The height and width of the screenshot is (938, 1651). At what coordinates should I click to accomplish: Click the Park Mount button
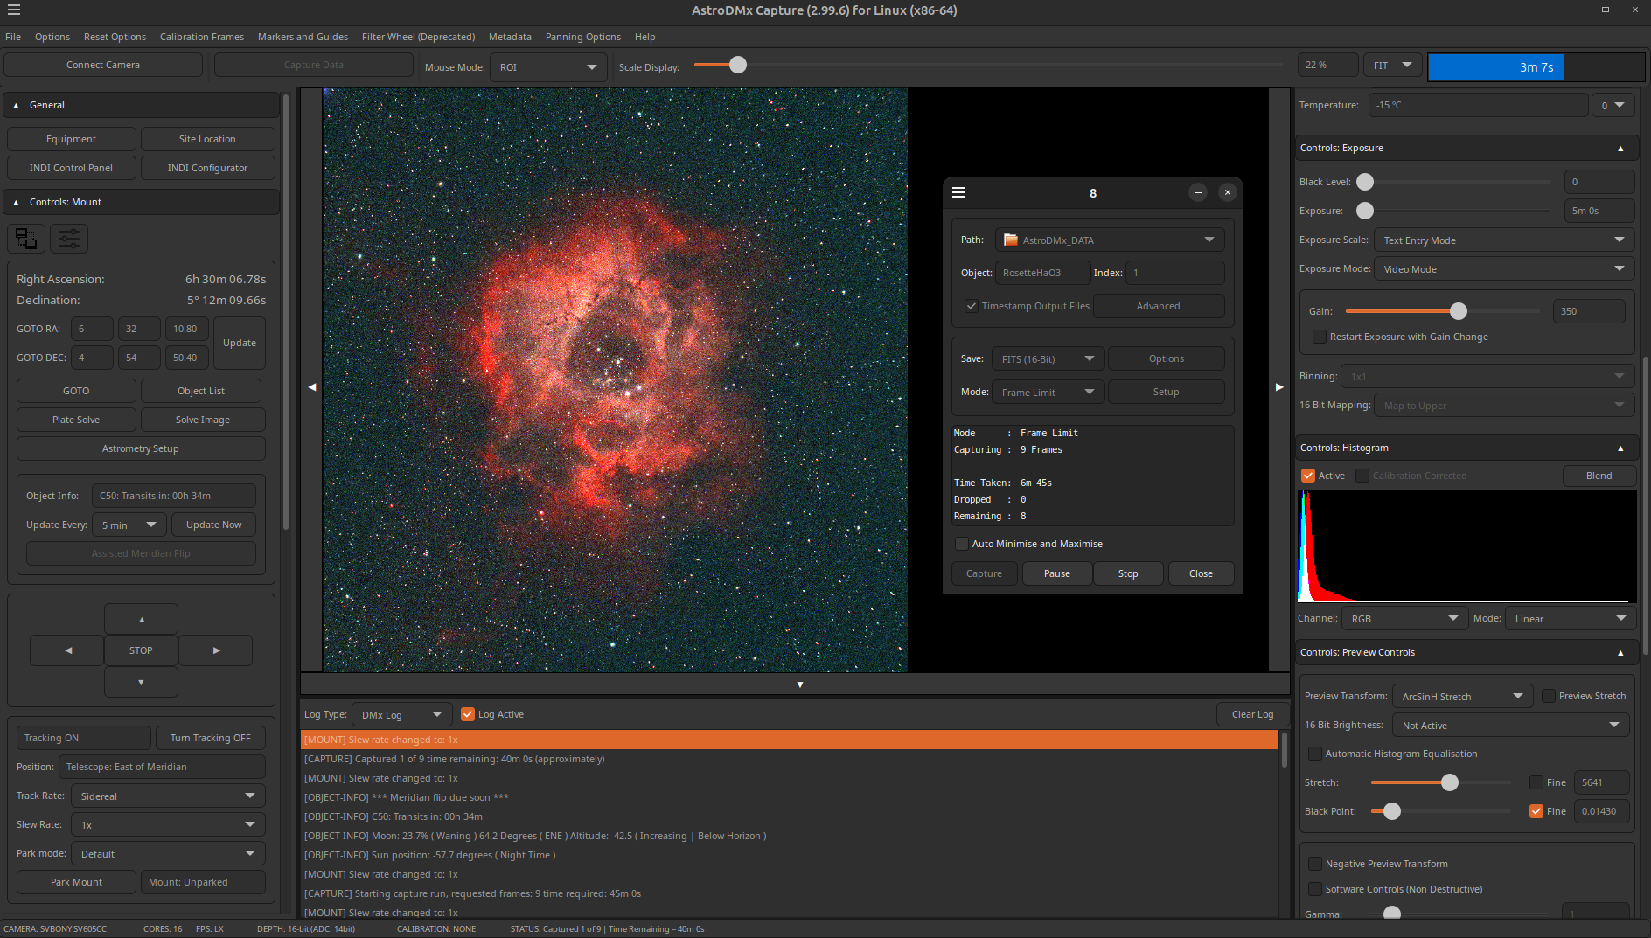(76, 882)
